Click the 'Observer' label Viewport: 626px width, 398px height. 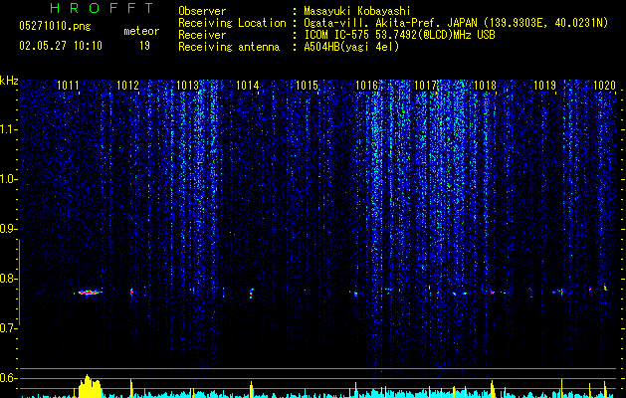(x=202, y=11)
